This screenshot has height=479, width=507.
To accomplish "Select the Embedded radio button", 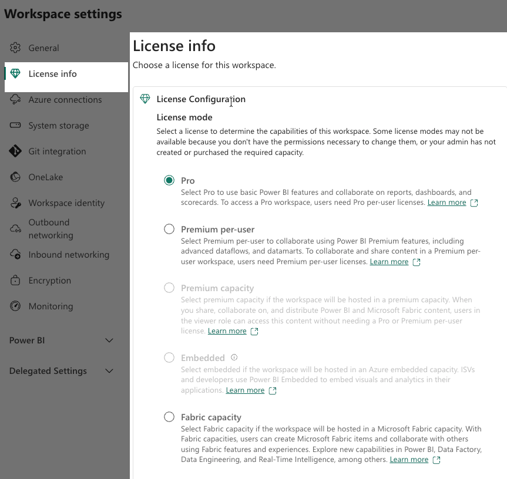I will [x=169, y=357].
